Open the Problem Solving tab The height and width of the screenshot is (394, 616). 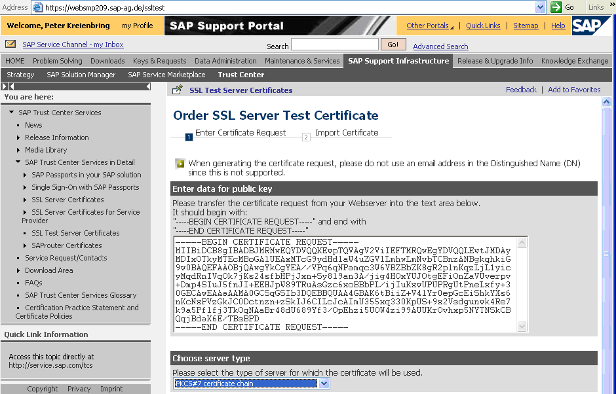(x=58, y=61)
